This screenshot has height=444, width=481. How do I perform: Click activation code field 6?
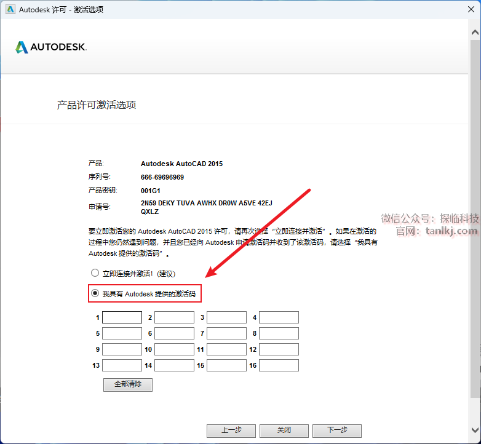coord(174,333)
